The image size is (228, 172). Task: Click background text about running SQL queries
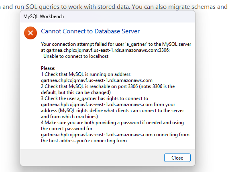pyautogui.click(x=114, y=7)
